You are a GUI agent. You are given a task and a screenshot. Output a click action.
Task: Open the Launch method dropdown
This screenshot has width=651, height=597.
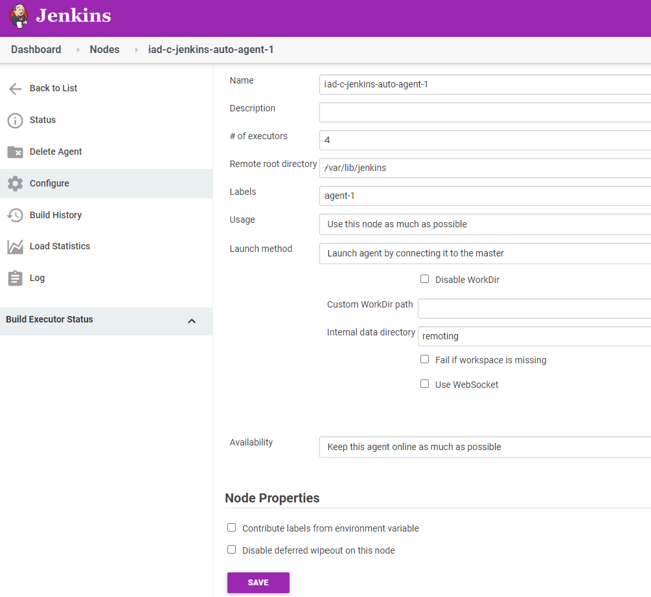[485, 253]
